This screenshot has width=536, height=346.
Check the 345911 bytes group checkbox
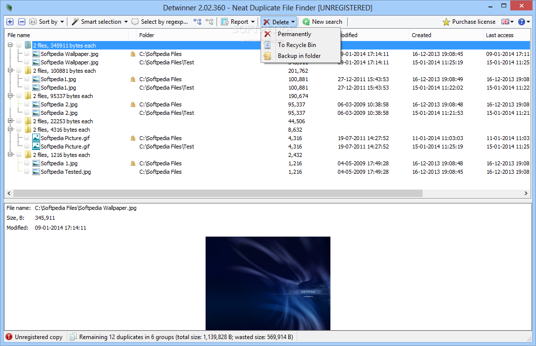tap(19, 46)
